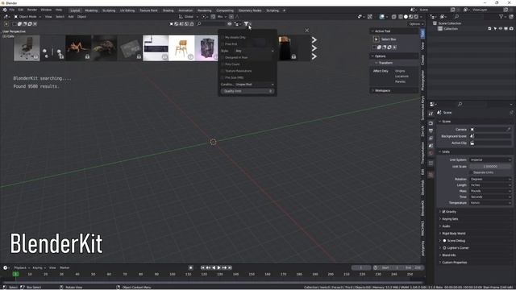The height and width of the screenshot is (290, 516).
Task: Click the outliner search magnifier icon
Action: 456,16
